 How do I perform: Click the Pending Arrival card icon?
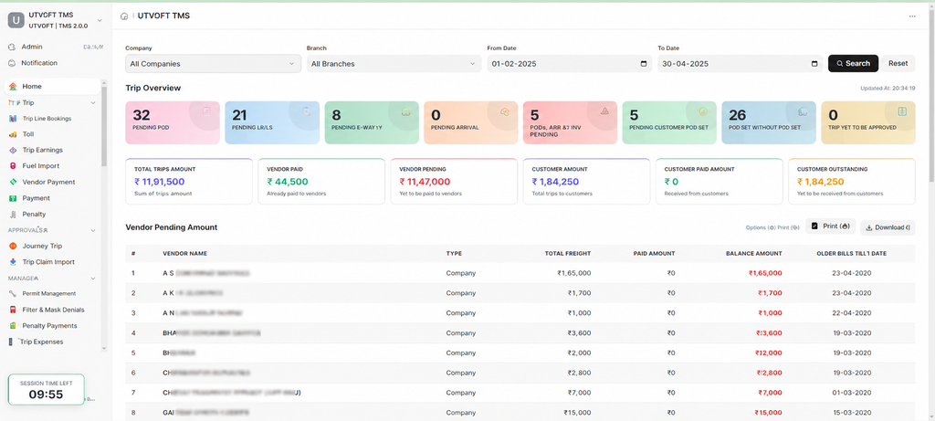pyautogui.click(x=504, y=111)
